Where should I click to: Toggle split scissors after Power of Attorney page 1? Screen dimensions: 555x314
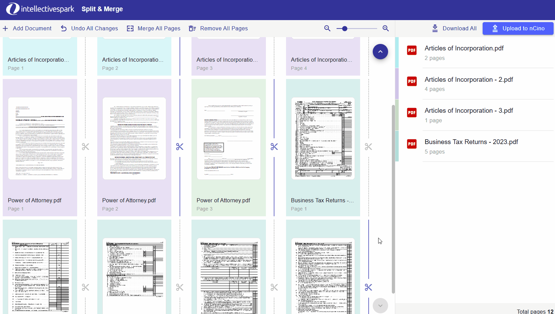coord(85,147)
